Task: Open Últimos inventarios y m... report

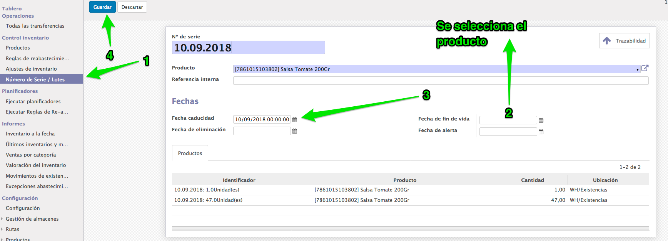Action: (37, 144)
